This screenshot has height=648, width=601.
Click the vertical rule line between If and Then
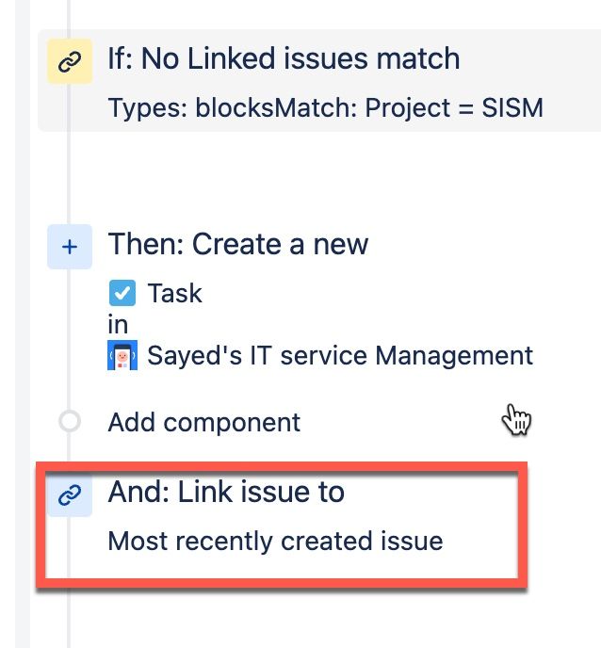69,178
